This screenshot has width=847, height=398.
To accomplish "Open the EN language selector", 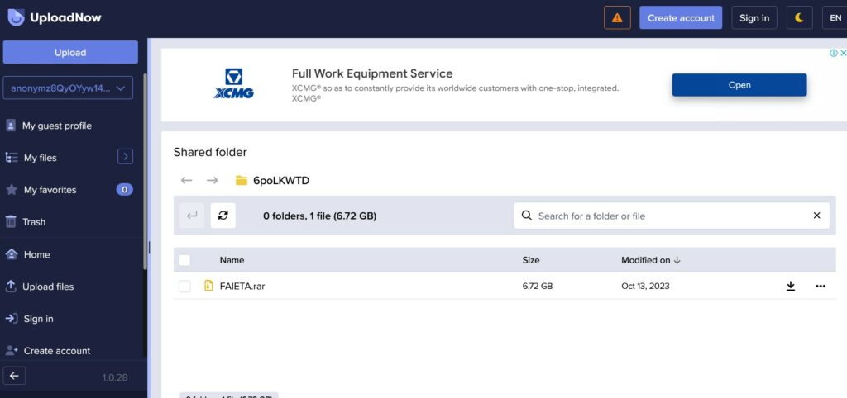I will pyautogui.click(x=835, y=18).
